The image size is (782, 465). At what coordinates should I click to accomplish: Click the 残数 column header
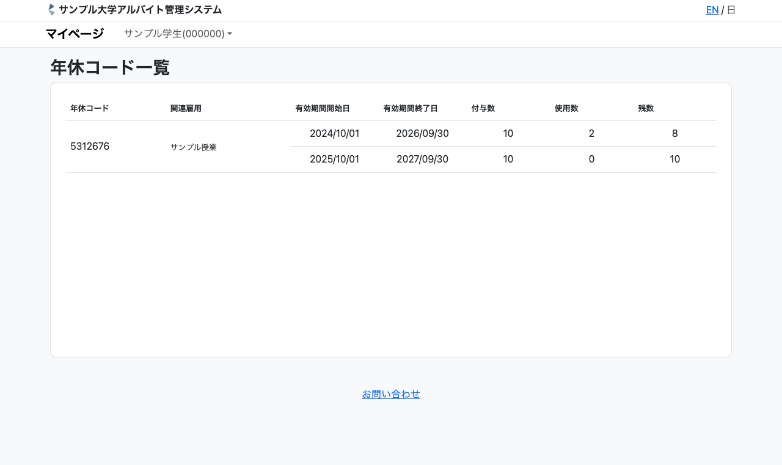[x=646, y=108]
